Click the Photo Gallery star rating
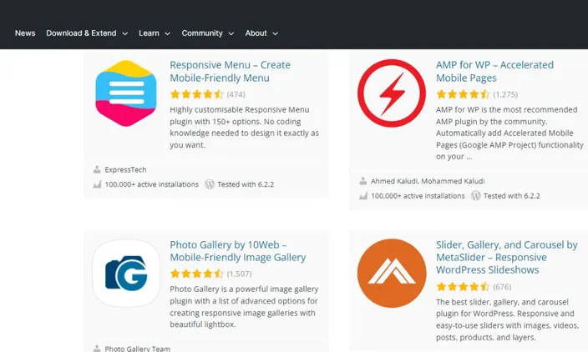This screenshot has width=588, height=352. point(196,274)
